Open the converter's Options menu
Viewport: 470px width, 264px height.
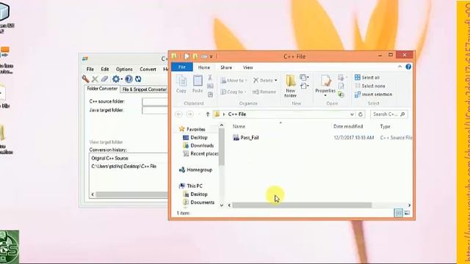[124, 69]
